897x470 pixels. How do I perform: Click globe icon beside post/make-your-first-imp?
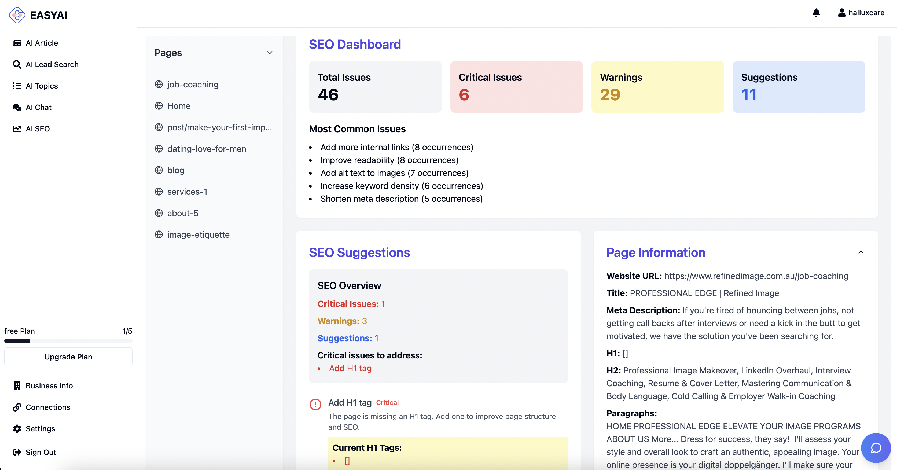click(159, 127)
